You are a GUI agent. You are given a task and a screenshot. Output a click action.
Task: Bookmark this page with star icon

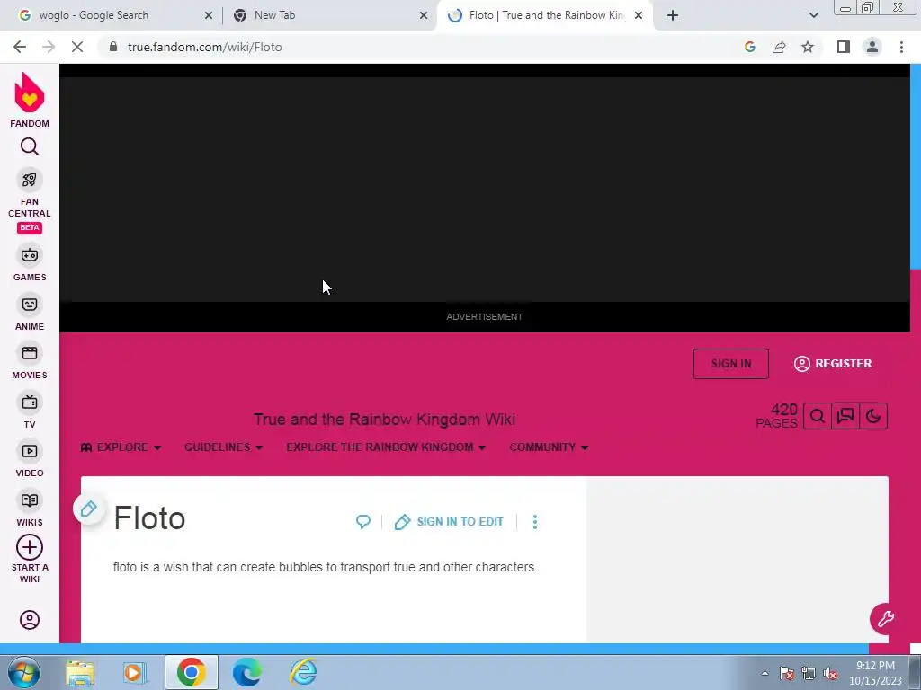[808, 47]
